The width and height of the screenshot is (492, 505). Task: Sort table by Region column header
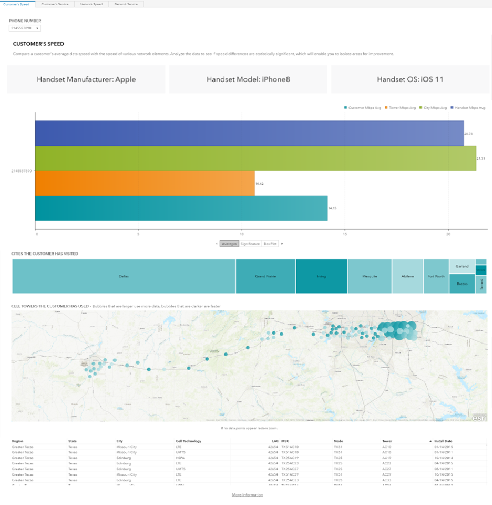click(x=17, y=441)
